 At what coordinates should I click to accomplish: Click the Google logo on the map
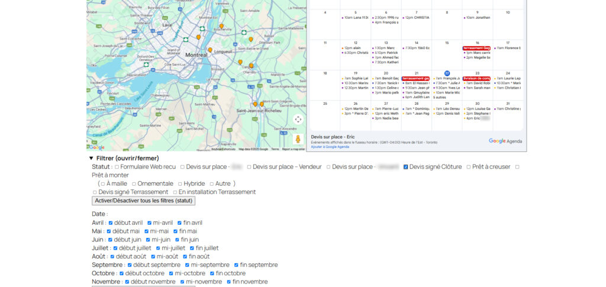click(96, 147)
